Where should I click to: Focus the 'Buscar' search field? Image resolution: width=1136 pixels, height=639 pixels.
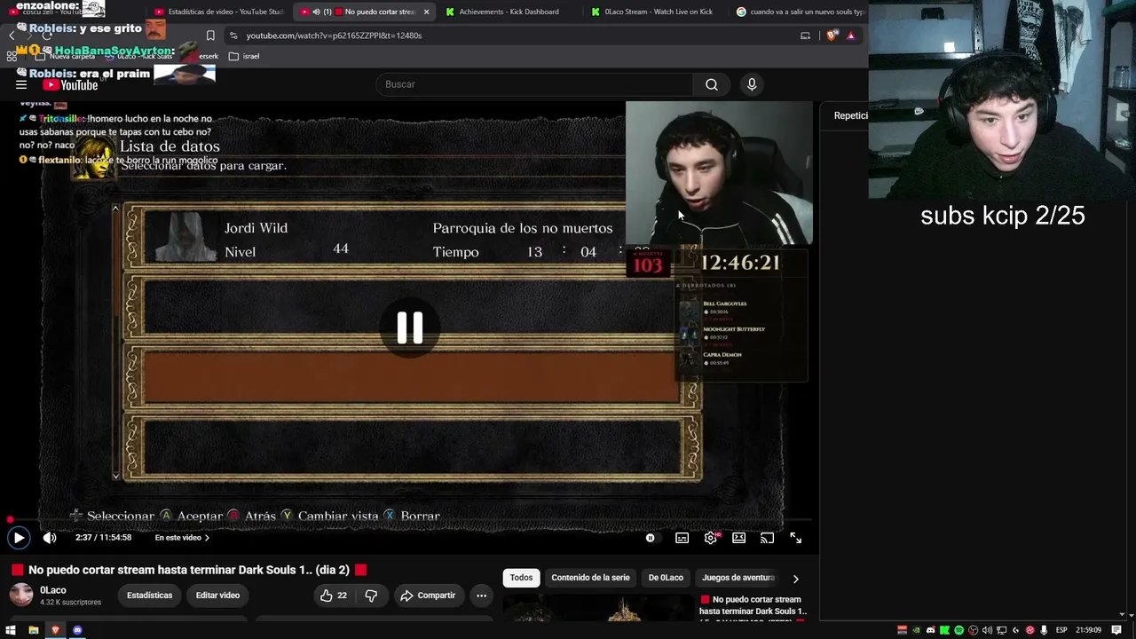tap(534, 84)
